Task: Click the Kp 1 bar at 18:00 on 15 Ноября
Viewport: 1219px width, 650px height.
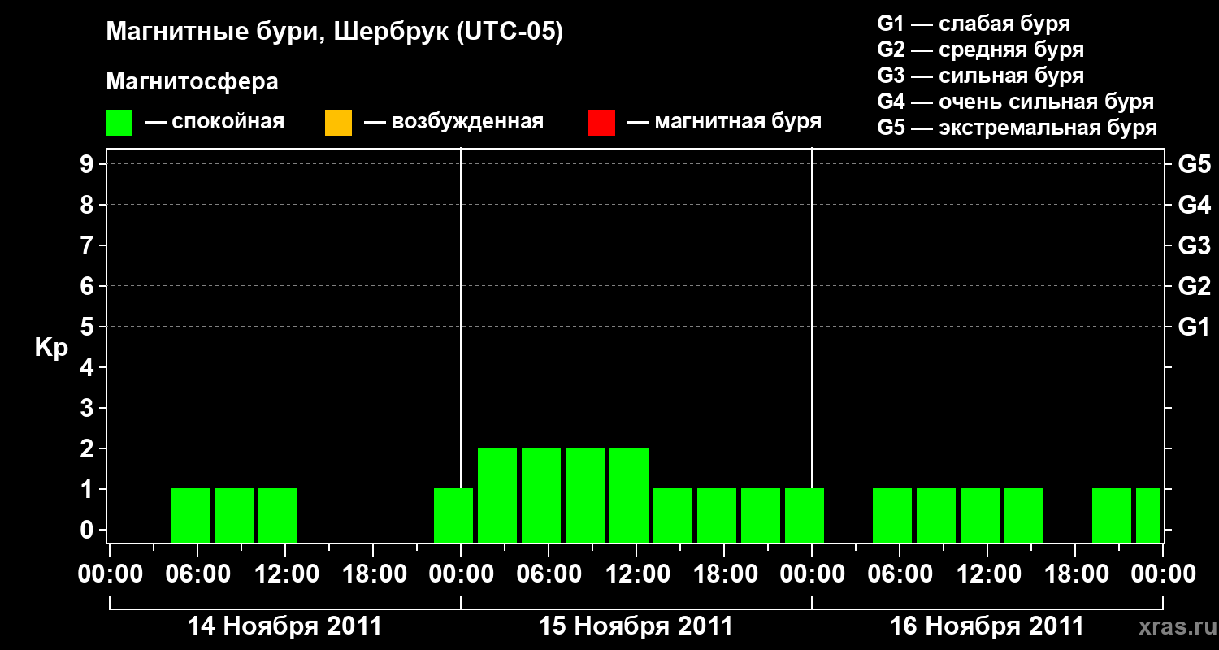Action: pos(717,515)
